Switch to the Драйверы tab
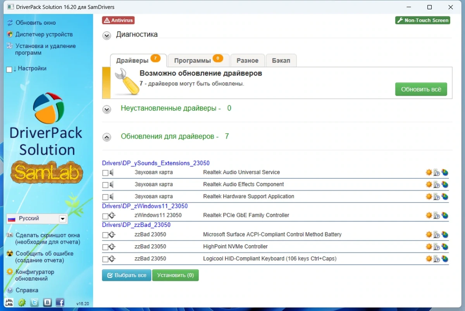The width and height of the screenshot is (465, 311). (x=138, y=60)
